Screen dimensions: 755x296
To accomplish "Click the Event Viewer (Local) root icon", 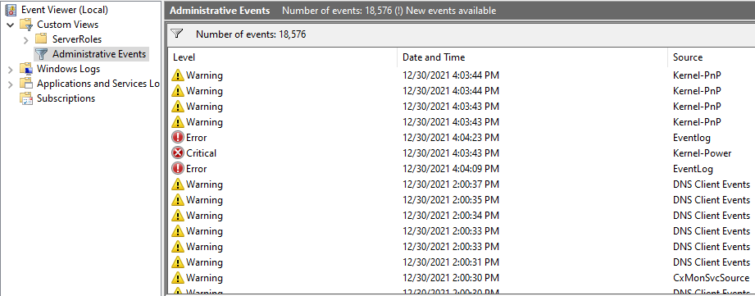I will click(11, 10).
